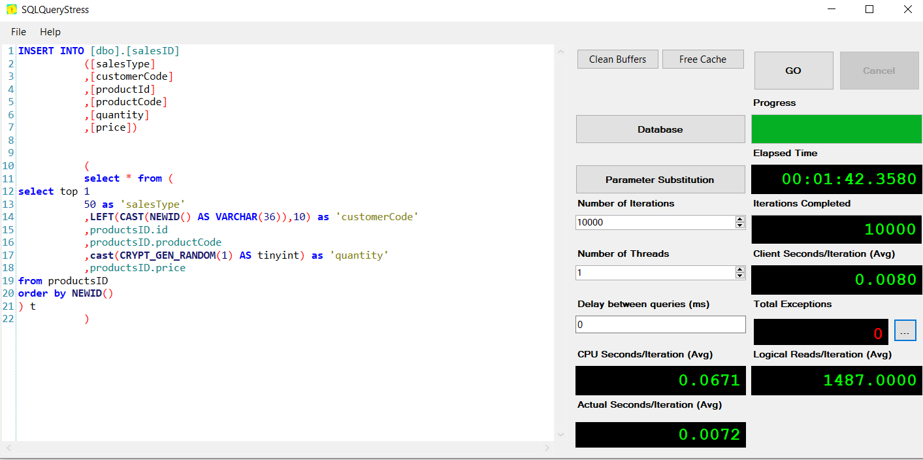This screenshot has width=923, height=460.
Task: Click Client Seconds/Iteration value 0.0080
Action: [836, 280]
